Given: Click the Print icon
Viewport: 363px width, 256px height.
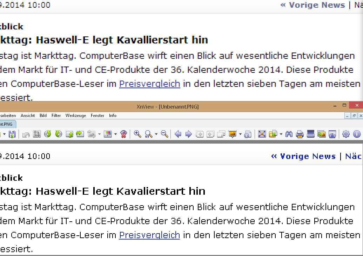Looking at the screenshot, I should (300, 134).
